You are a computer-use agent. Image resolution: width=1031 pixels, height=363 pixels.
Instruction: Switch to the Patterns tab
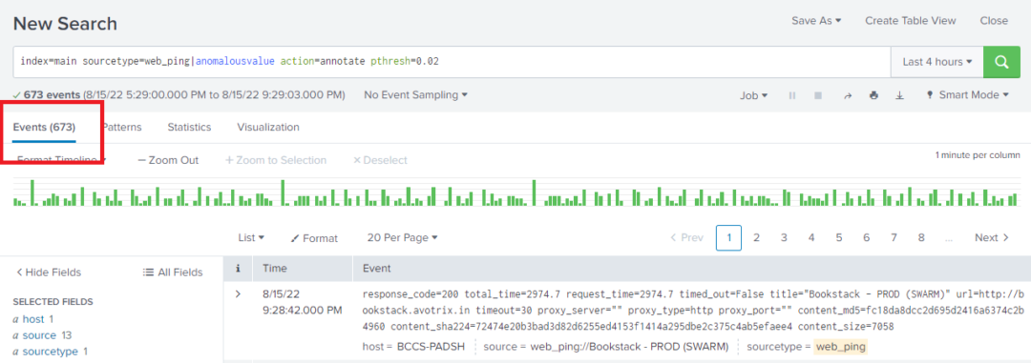pyautogui.click(x=121, y=127)
